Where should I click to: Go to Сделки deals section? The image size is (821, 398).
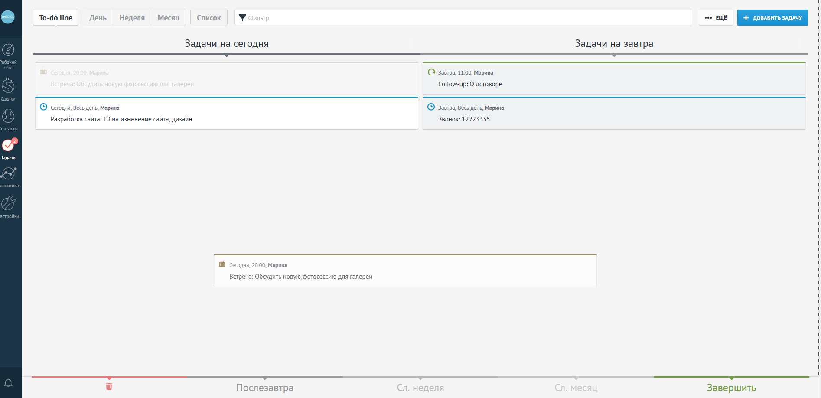click(8, 89)
